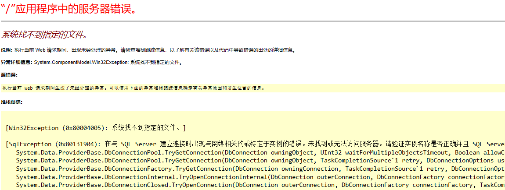505x190 pixels.
Task: Click the 'System.ComponentModel.Win32Exception' exception type text
Action: click(81, 62)
